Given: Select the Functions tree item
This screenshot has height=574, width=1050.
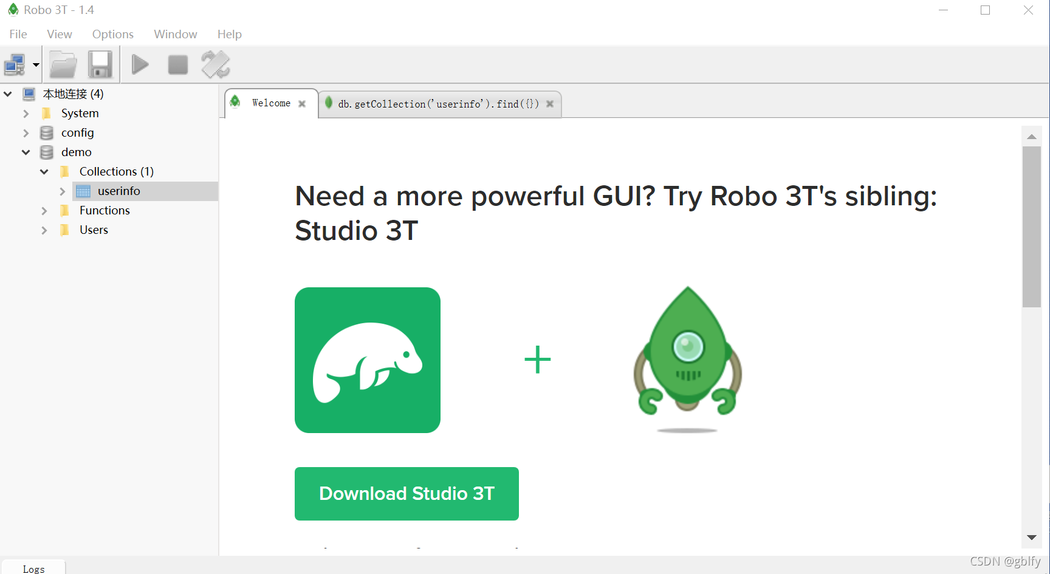Looking at the screenshot, I should 105,211.
